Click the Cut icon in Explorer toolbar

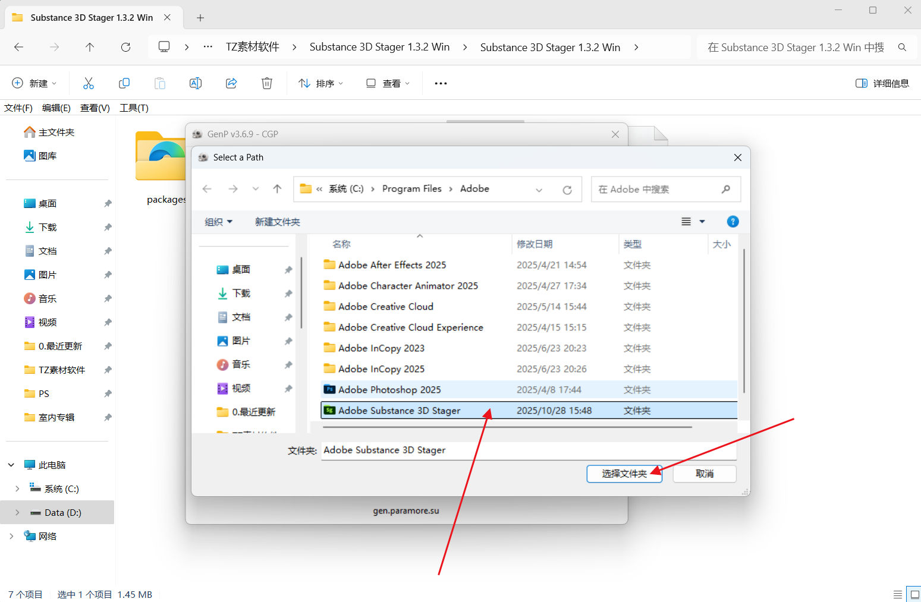tap(89, 83)
